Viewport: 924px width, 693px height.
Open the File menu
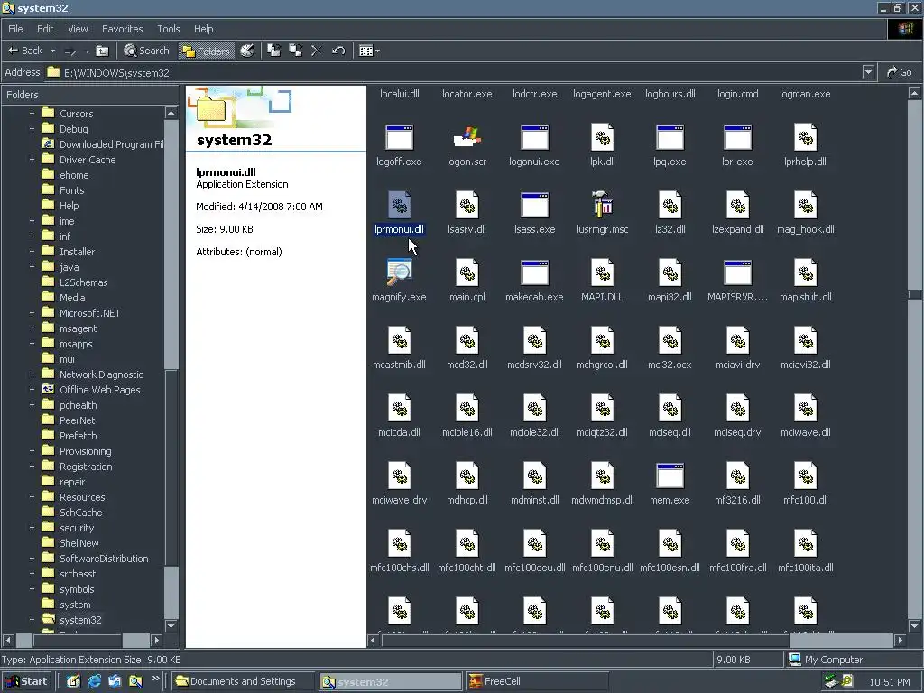coord(15,29)
